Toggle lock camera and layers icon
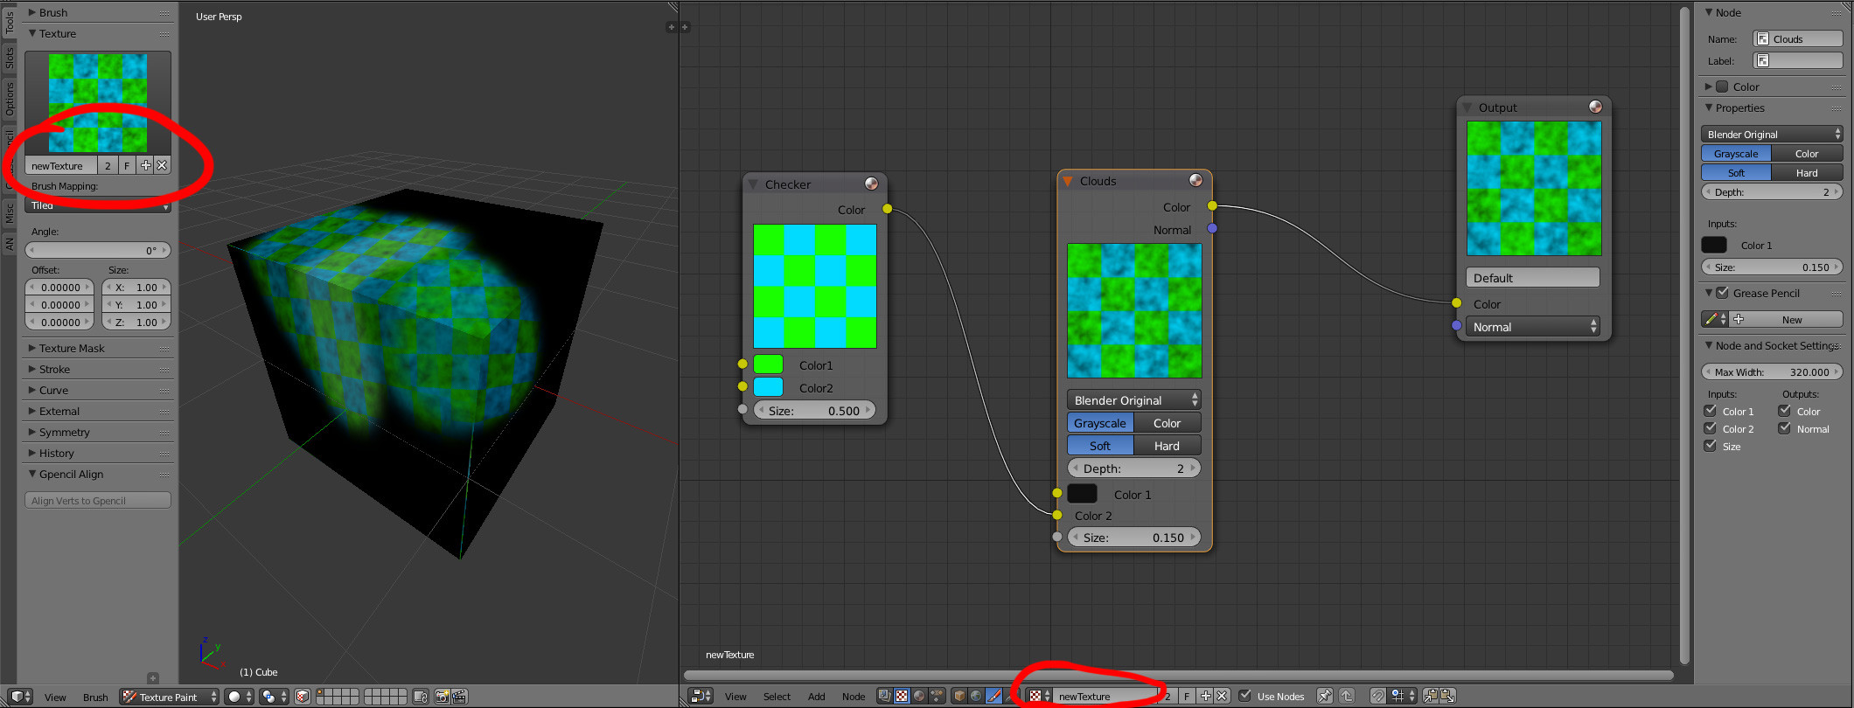 tap(421, 697)
